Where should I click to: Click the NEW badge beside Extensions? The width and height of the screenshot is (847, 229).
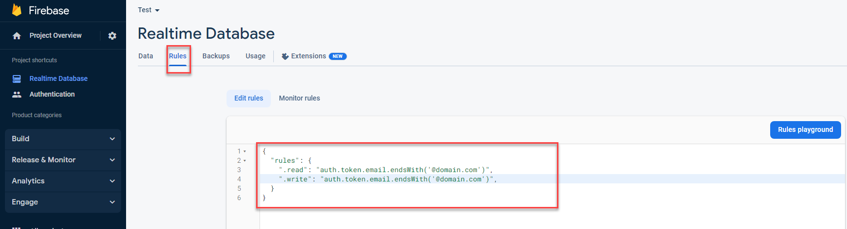click(x=338, y=56)
